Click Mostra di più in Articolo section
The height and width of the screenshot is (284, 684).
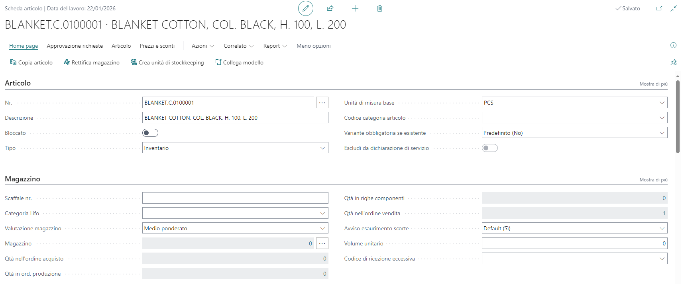(x=653, y=84)
